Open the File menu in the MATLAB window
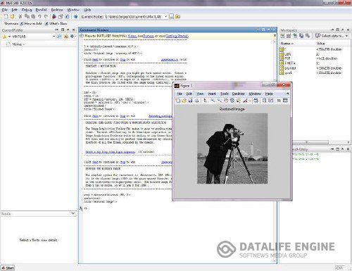Screen dimensions: 352x271 click(4, 10)
